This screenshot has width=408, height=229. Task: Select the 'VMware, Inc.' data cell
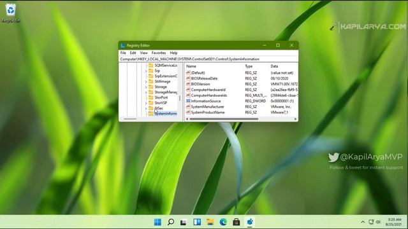(x=280, y=107)
